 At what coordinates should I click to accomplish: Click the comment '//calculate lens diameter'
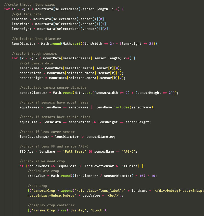36,39
